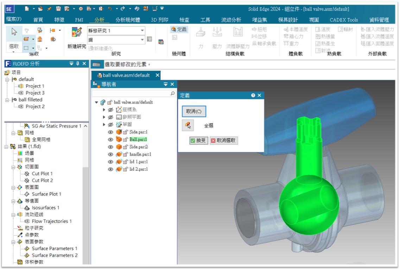Screen dimensions: 400x269
Task: Click the 粒子研究 particle study item
Action: [x=34, y=228]
